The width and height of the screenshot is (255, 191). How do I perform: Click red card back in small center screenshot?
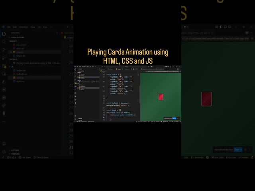click(161, 97)
